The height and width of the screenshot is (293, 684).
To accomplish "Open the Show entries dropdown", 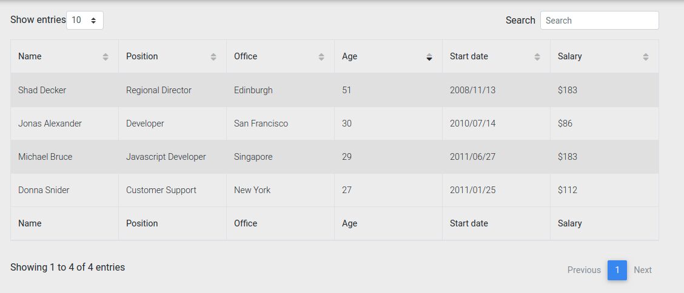I will 85,20.
